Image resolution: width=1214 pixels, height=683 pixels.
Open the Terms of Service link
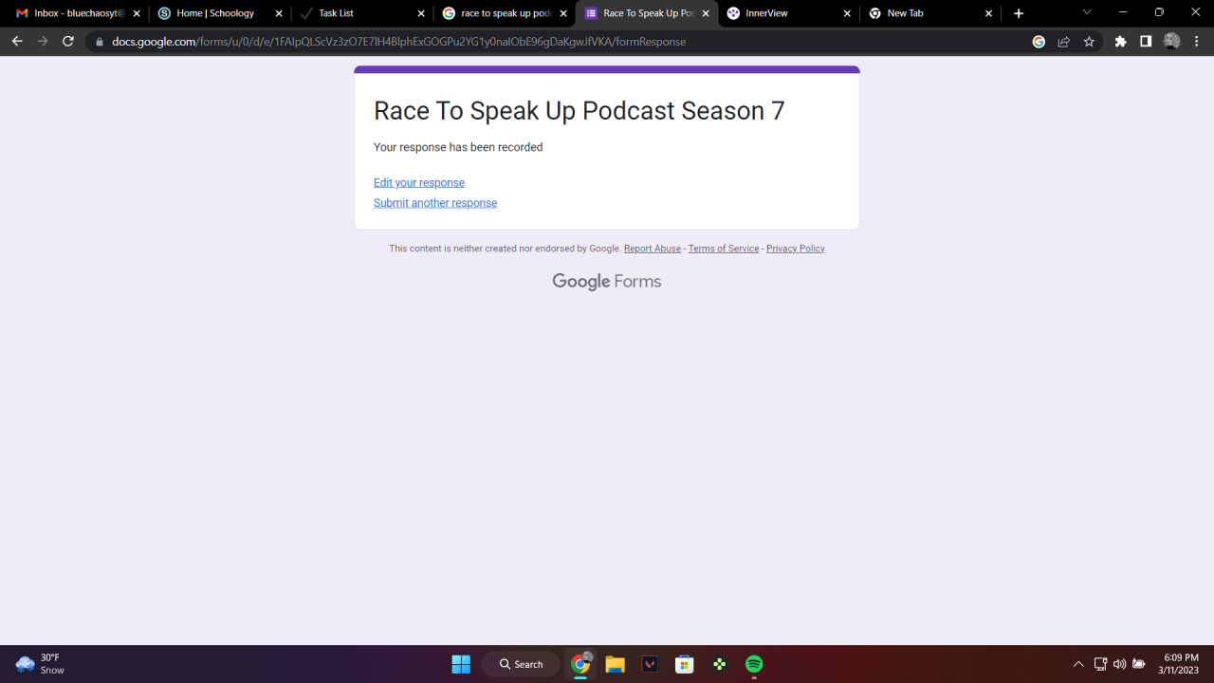click(x=724, y=249)
